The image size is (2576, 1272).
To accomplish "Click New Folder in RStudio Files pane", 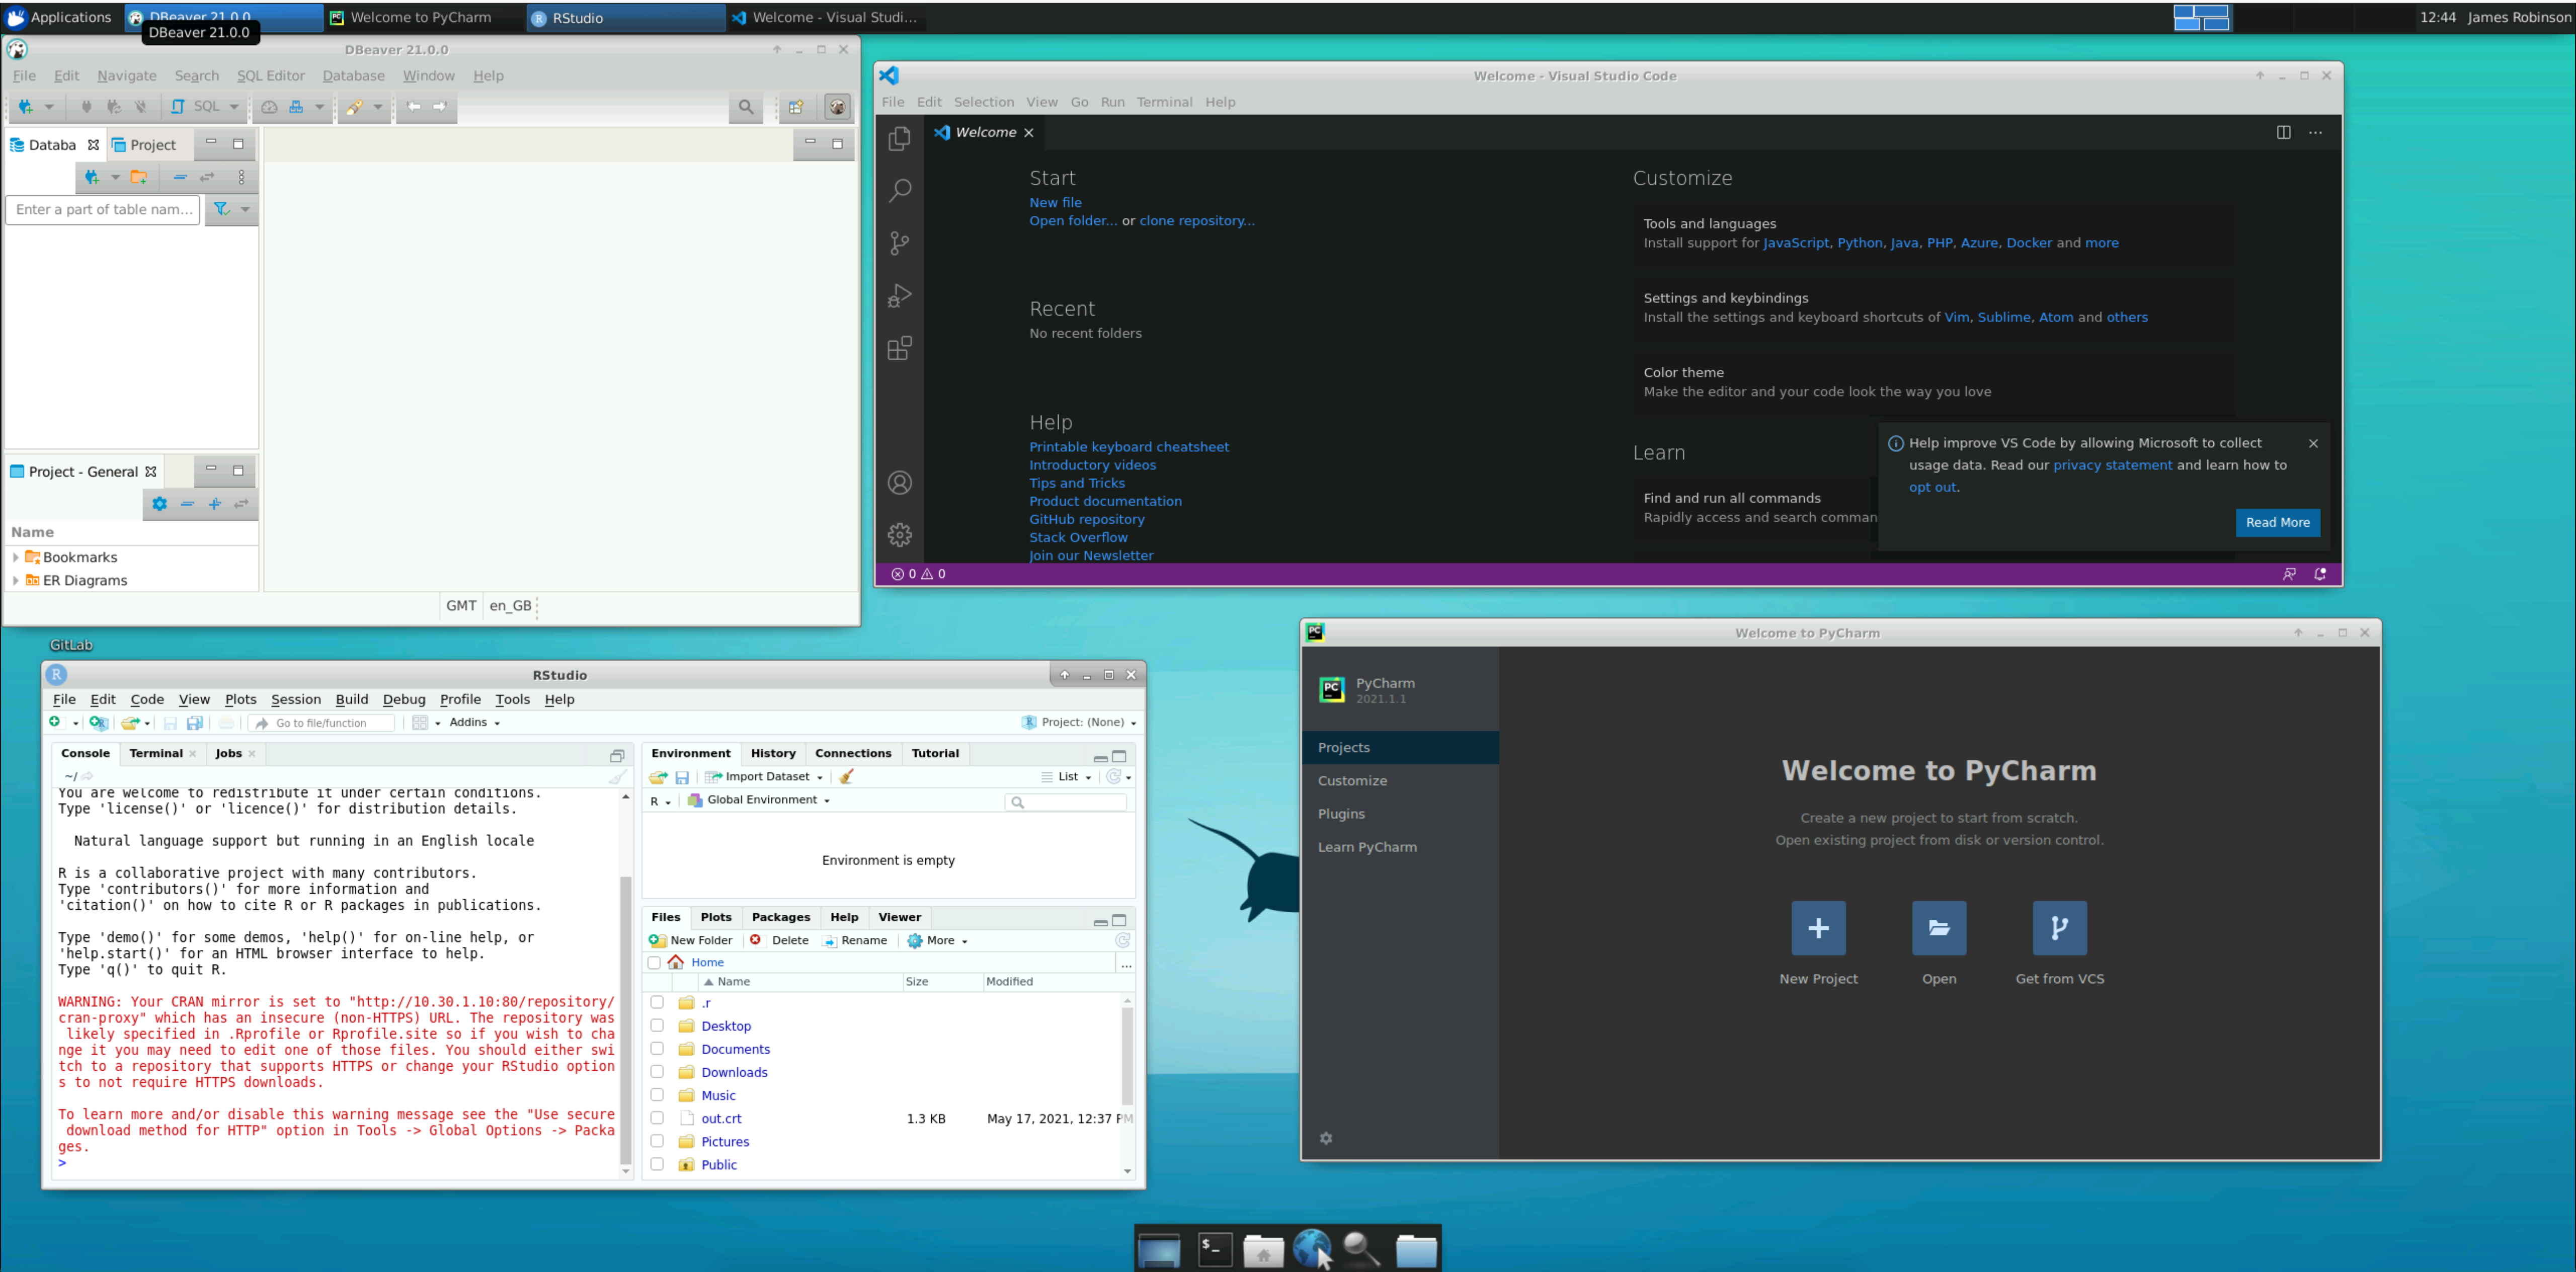I will click(691, 941).
